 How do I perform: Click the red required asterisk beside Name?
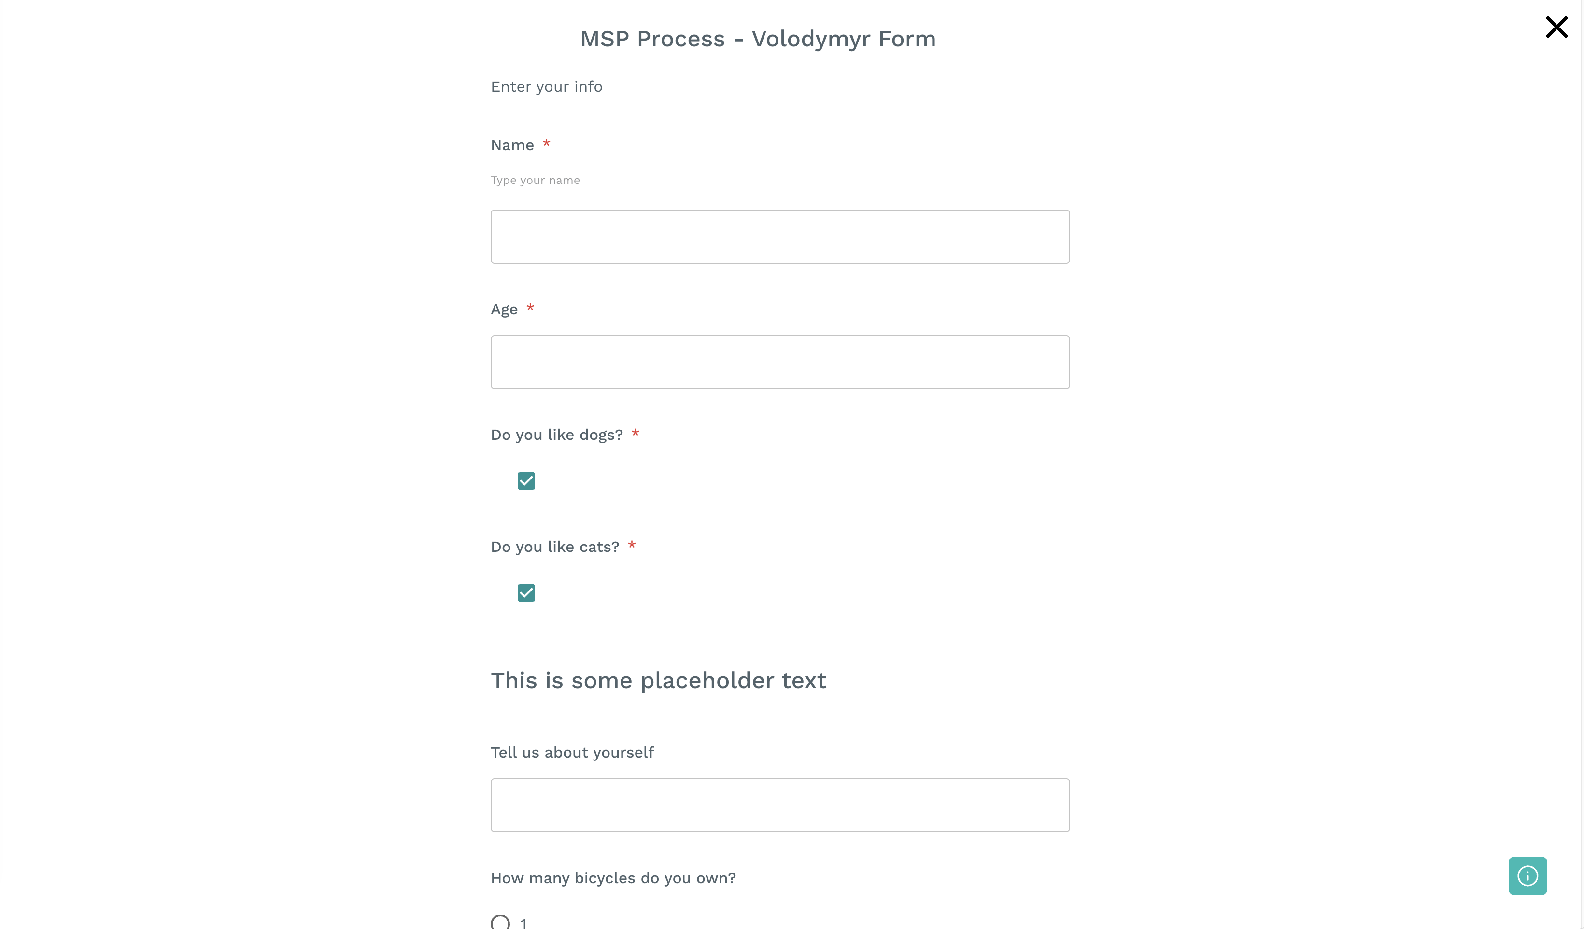pos(546,144)
